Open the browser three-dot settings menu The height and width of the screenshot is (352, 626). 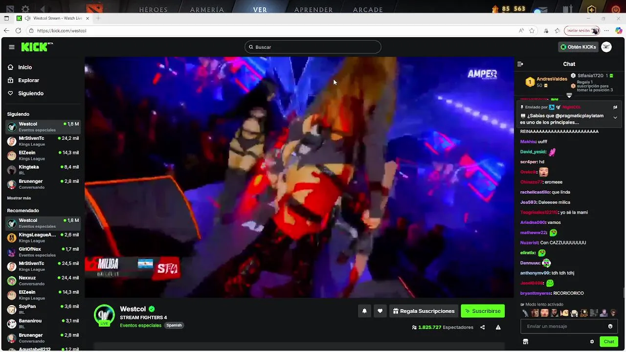click(x=606, y=30)
